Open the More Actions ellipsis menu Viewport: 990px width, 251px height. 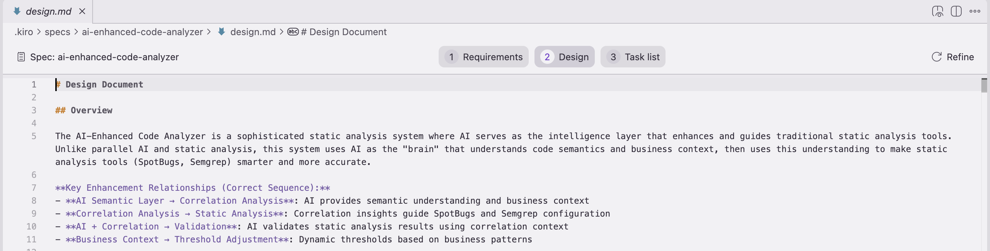click(975, 11)
